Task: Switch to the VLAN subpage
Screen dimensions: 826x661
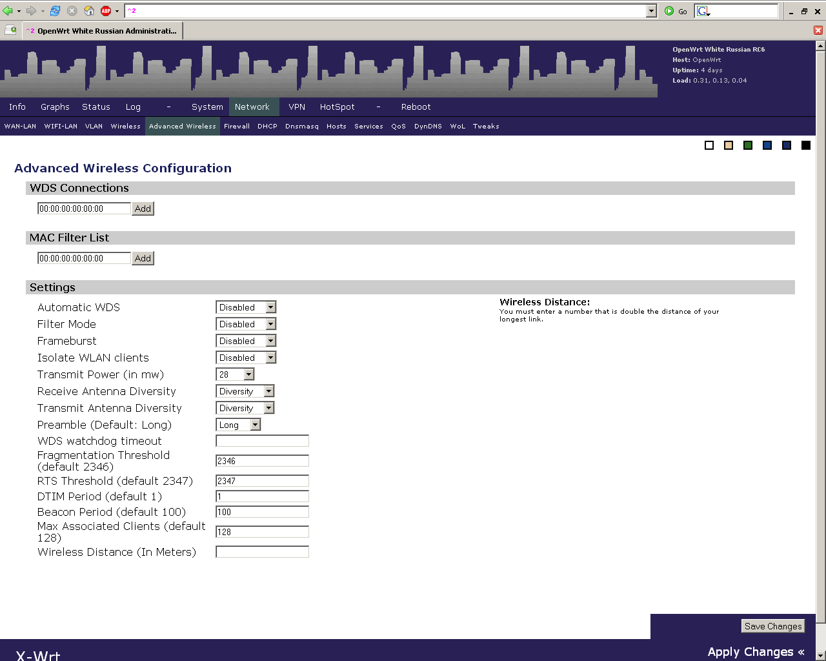Action: coord(94,127)
